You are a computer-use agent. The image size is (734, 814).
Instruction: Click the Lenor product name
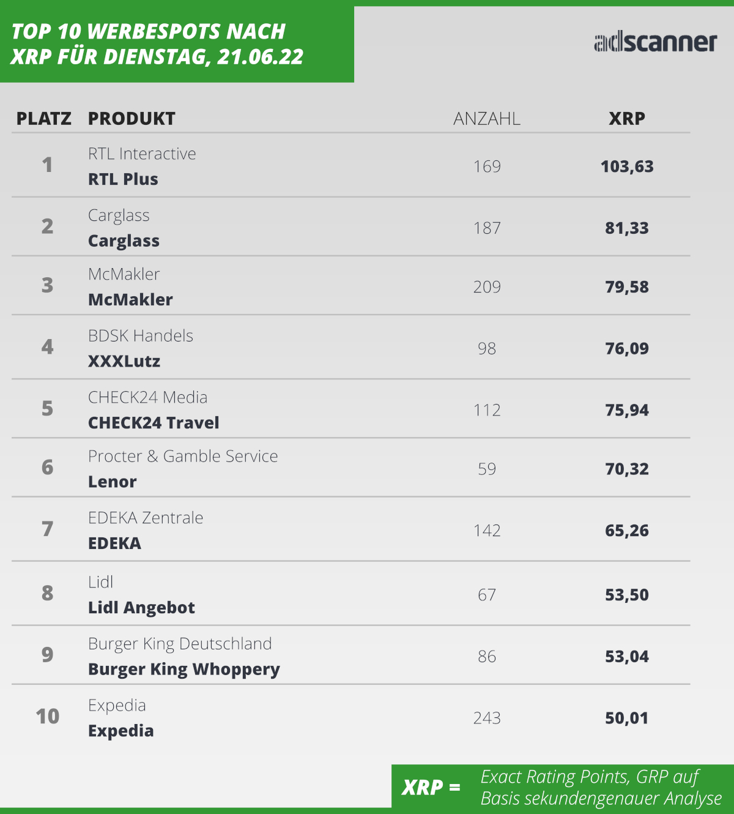(x=113, y=482)
